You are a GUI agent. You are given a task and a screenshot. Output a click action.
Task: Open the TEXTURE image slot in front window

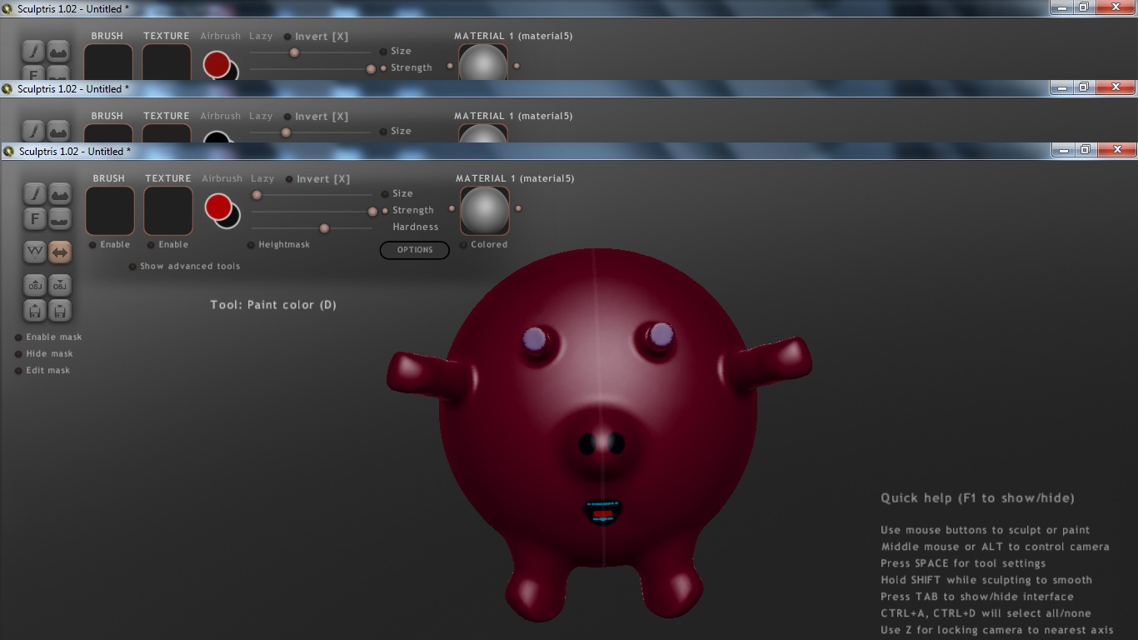[x=168, y=211]
